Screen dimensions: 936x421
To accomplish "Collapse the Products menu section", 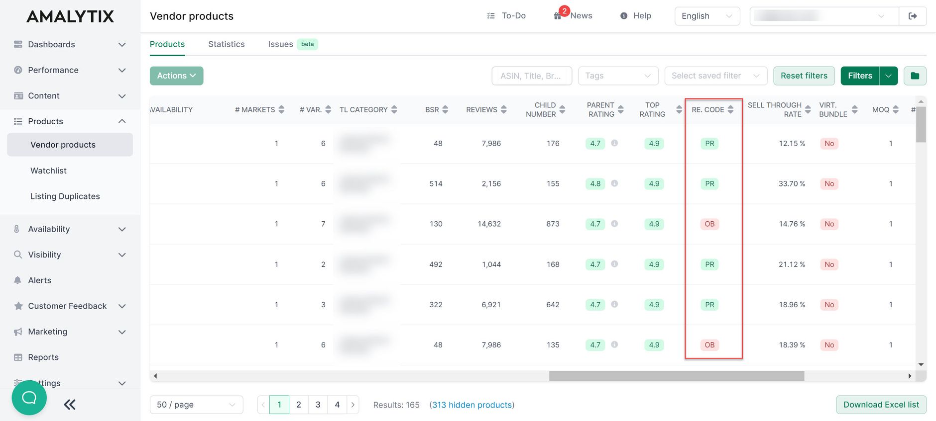I will (x=122, y=121).
